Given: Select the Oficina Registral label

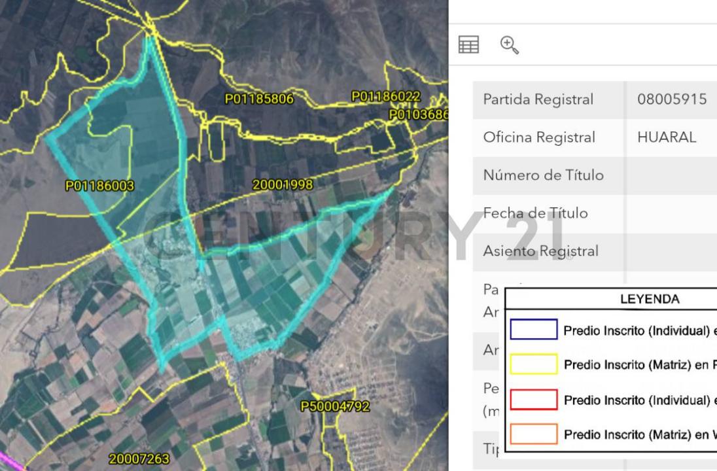Looking at the screenshot, I should (539, 137).
